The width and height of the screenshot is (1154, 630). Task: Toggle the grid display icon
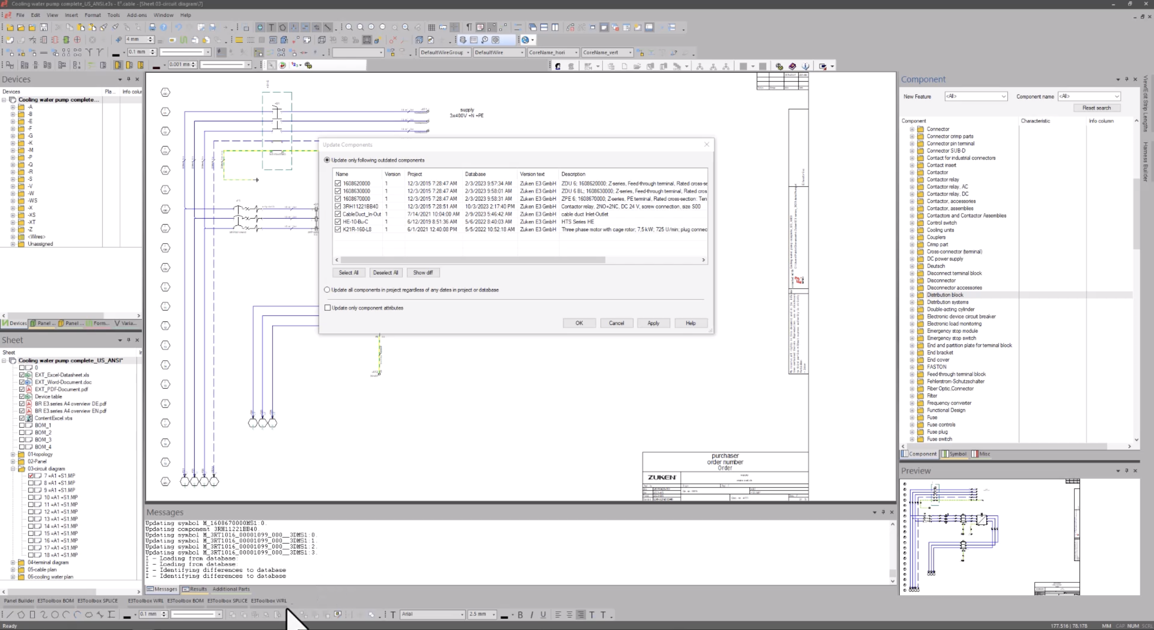click(x=431, y=27)
